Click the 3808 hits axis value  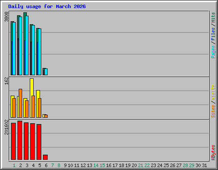tap(6, 17)
